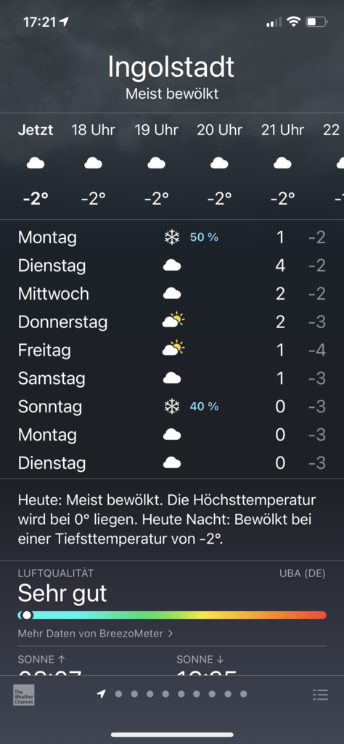Image resolution: width=344 pixels, height=744 pixels.
Task: Tap the partly sunny icon for Freitag
Action: (173, 349)
